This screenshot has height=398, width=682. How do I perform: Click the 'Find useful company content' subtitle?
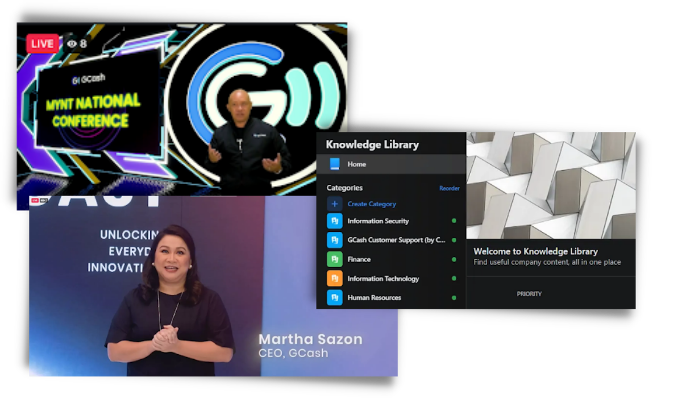tap(547, 262)
